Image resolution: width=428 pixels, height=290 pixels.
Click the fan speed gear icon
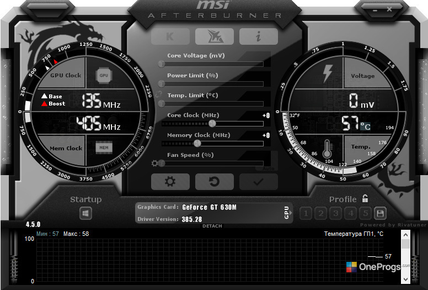pos(155,164)
